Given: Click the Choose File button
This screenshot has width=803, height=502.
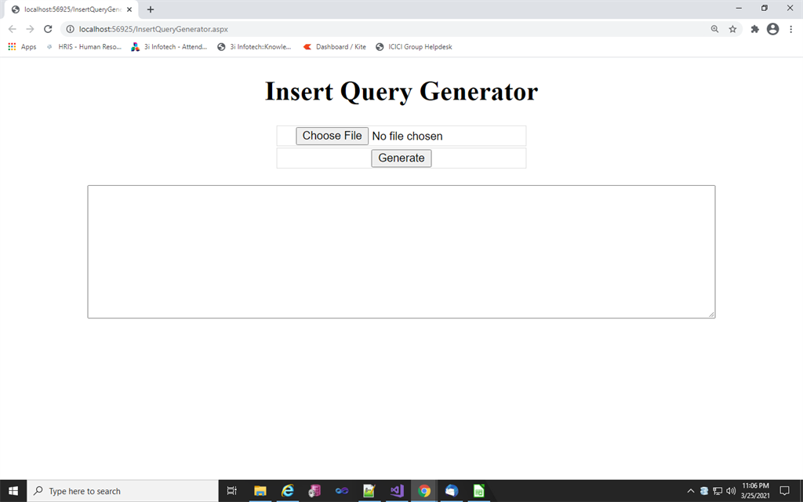Looking at the screenshot, I should click(331, 135).
